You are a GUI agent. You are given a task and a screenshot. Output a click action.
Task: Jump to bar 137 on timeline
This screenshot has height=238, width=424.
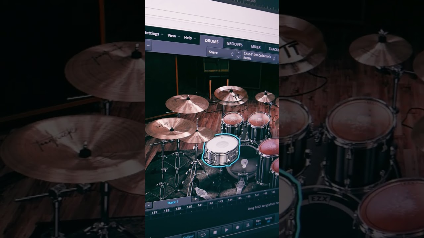click(154, 213)
